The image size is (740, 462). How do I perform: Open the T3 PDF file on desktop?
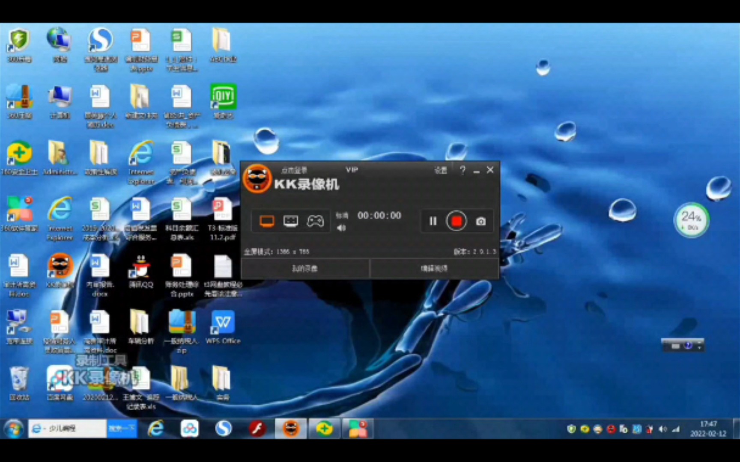coord(222,219)
